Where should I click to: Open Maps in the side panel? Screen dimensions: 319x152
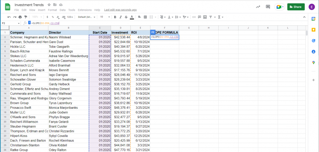tap(313, 62)
